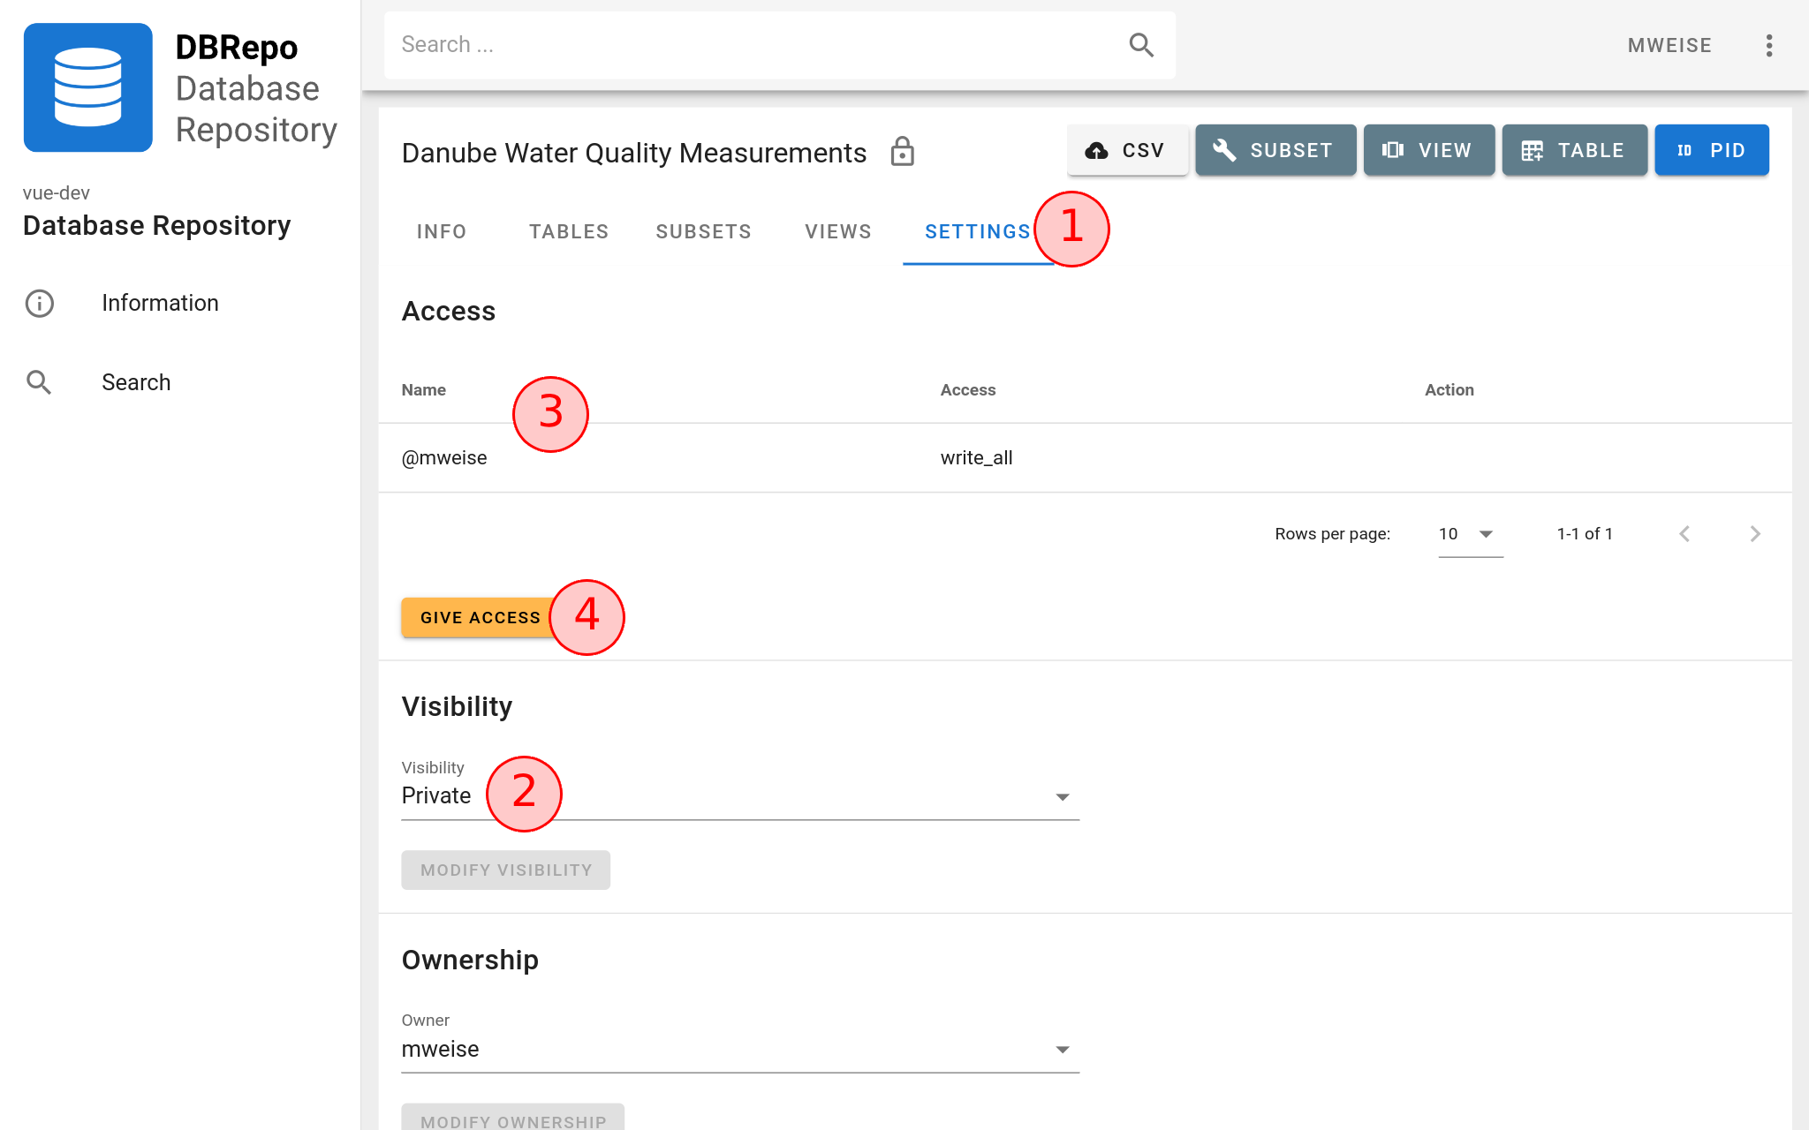Download data with the CSV button
Viewport: 1809px width, 1130px height.
click(x=1127, y=150)
